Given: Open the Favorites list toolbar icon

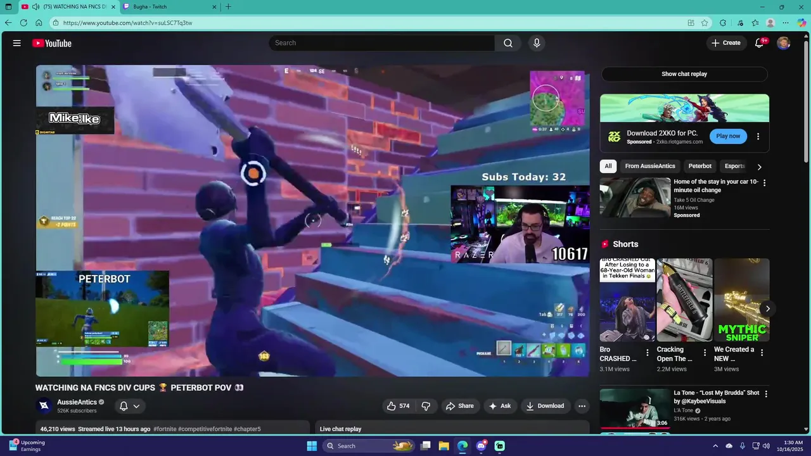Looking at the screenshot, I should tap(755, 23).
